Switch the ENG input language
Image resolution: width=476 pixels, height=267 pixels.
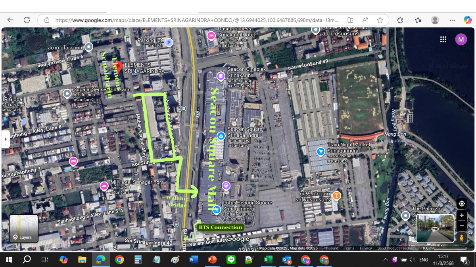pos(424,259)
